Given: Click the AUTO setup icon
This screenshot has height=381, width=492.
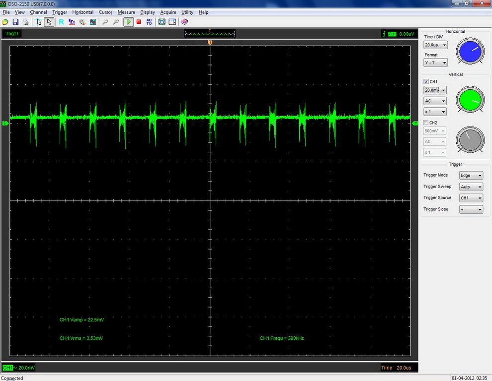Looking at the screenshot, I should click(150, 22).
